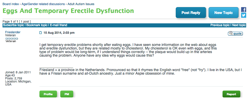This screenshot has height=101, width=250.
Task: Report this post
Action: [231, 94]
